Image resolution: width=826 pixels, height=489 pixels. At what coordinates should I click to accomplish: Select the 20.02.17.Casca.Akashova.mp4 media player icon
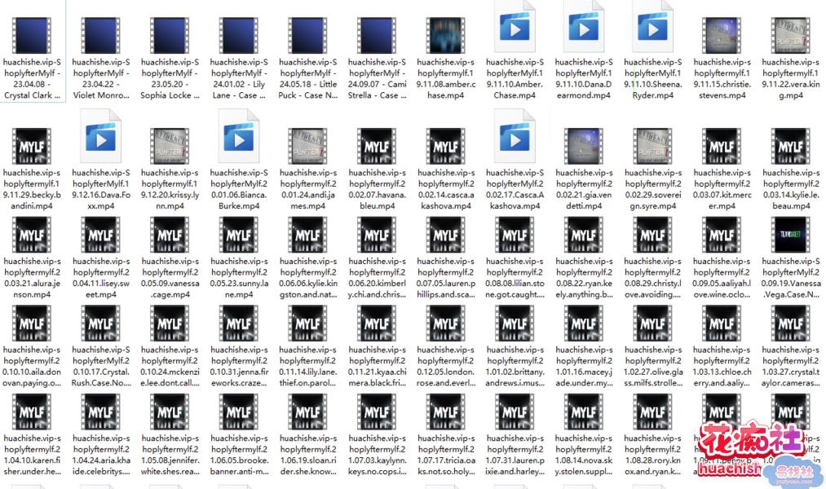(x=515, y=137)
